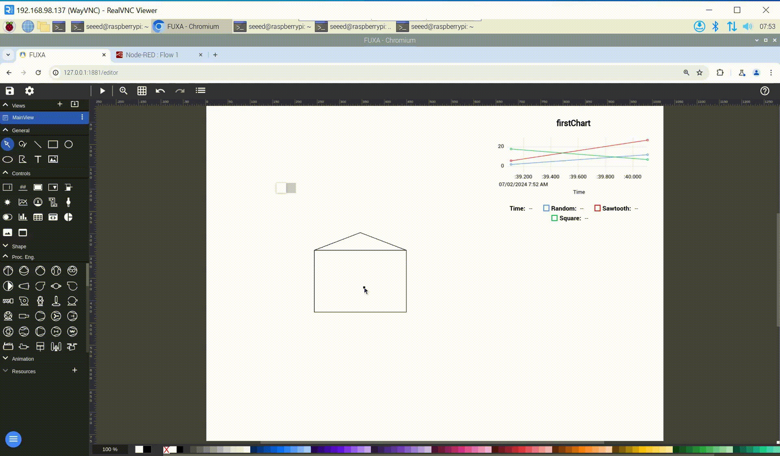Toggle the grid display icon
780x456 pixels.
(142, 91)
